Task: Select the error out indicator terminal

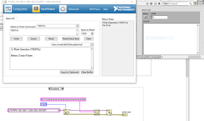Action: (125, 115)
